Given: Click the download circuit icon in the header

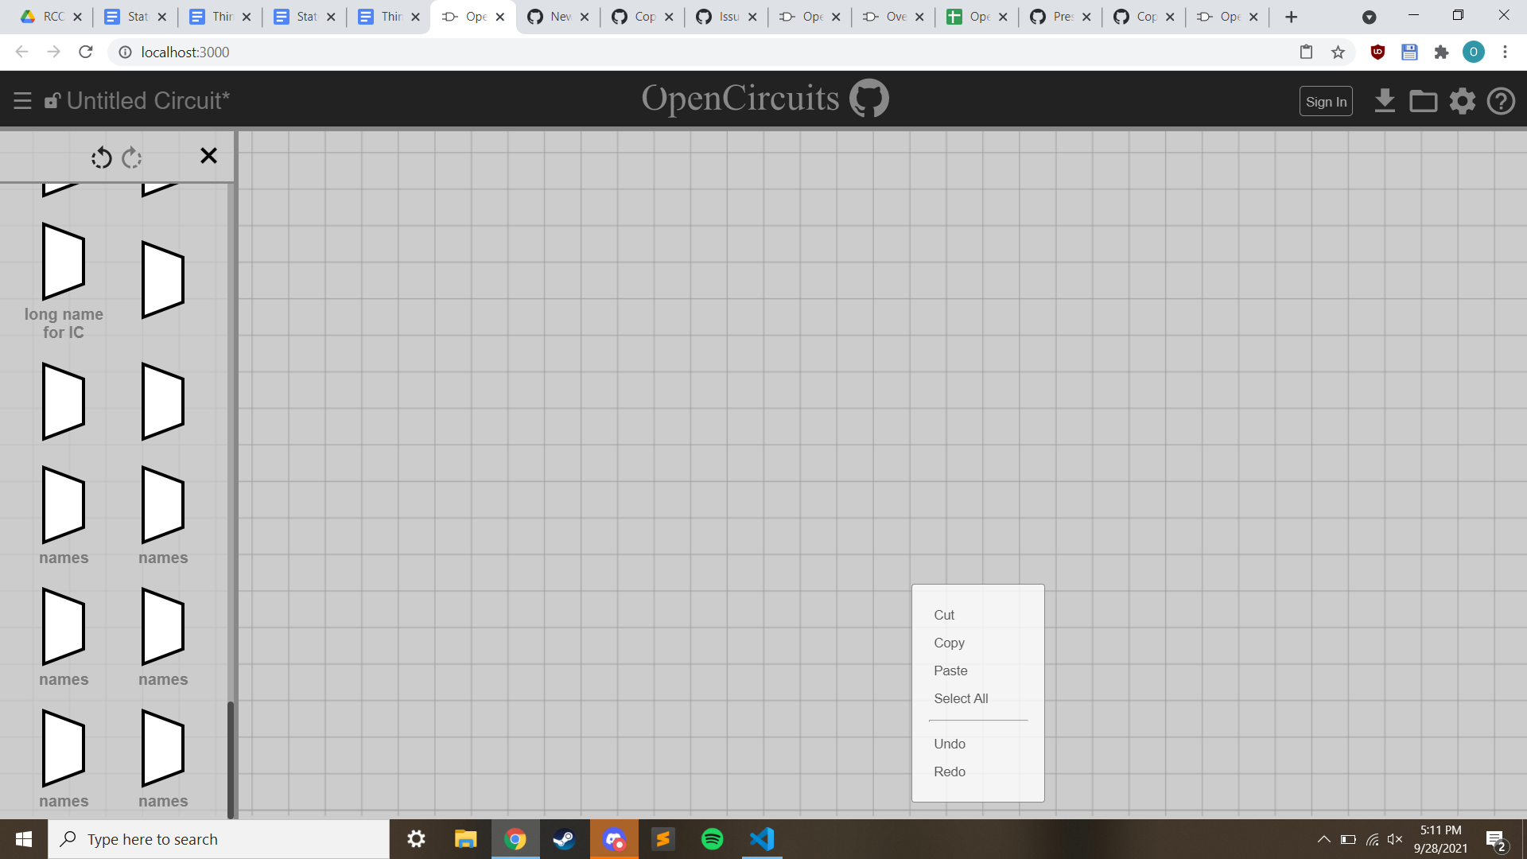Looking at the screenshot, I should [1385, 101].
